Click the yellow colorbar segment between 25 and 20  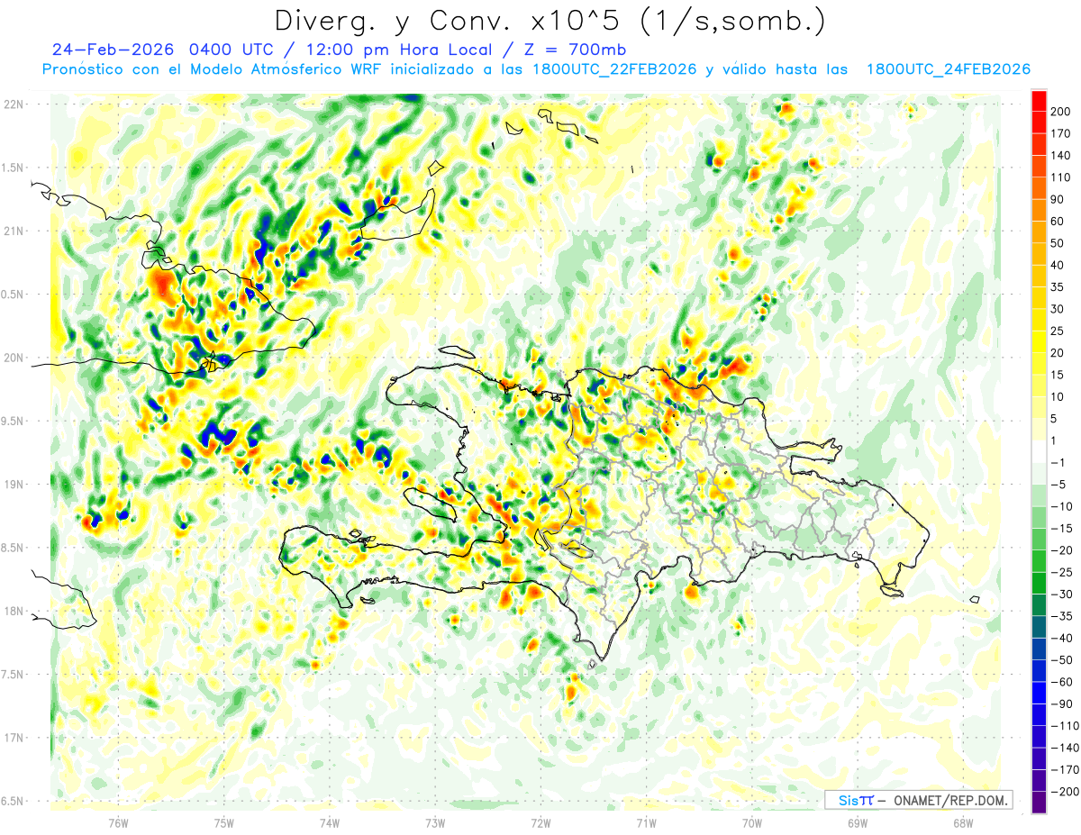click(x=1039, y=341)
